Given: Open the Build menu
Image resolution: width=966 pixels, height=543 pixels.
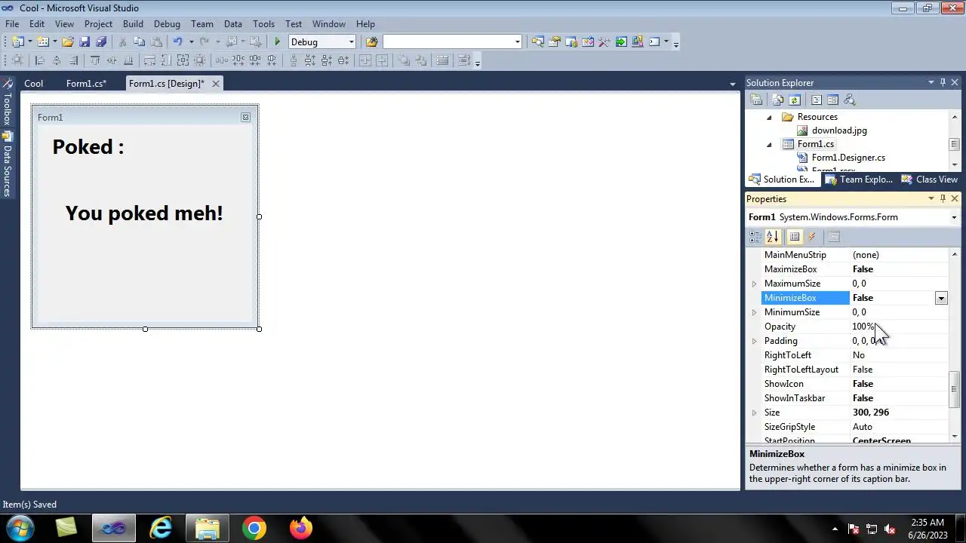Looking at the screenshot, I should [133, 24].
